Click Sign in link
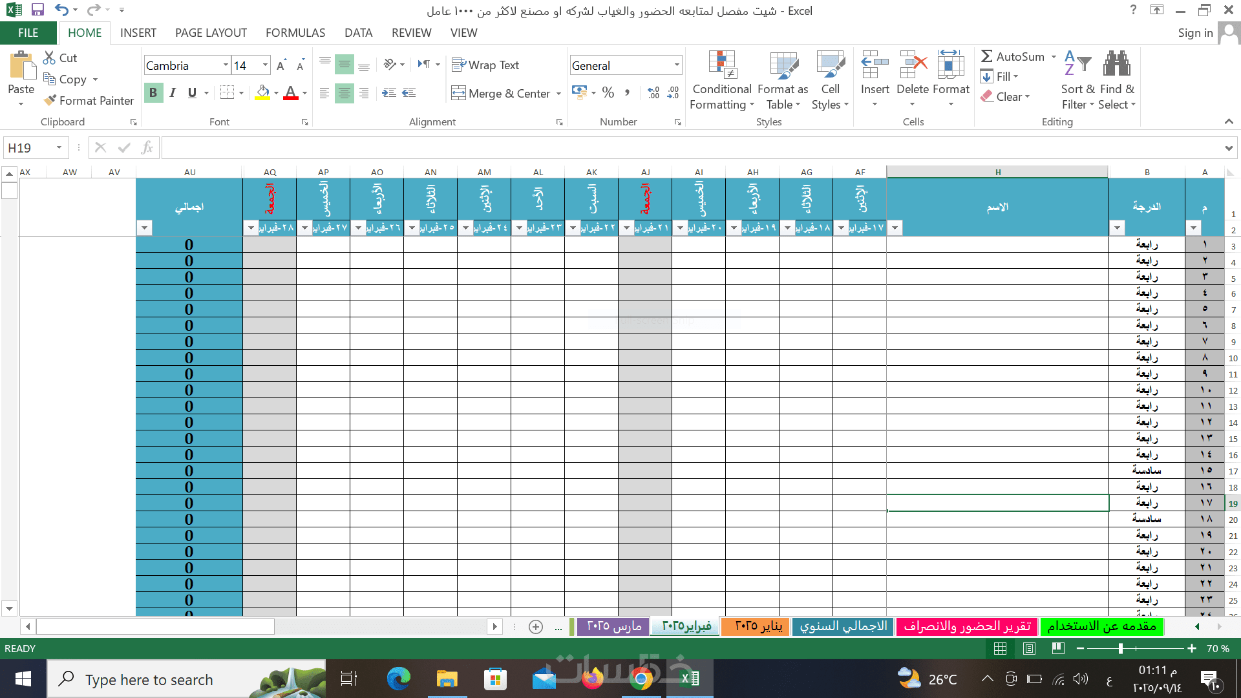 [1195, 33]
